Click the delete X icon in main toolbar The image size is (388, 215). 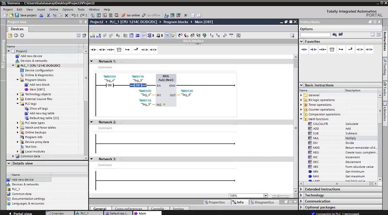coord(66,15)
